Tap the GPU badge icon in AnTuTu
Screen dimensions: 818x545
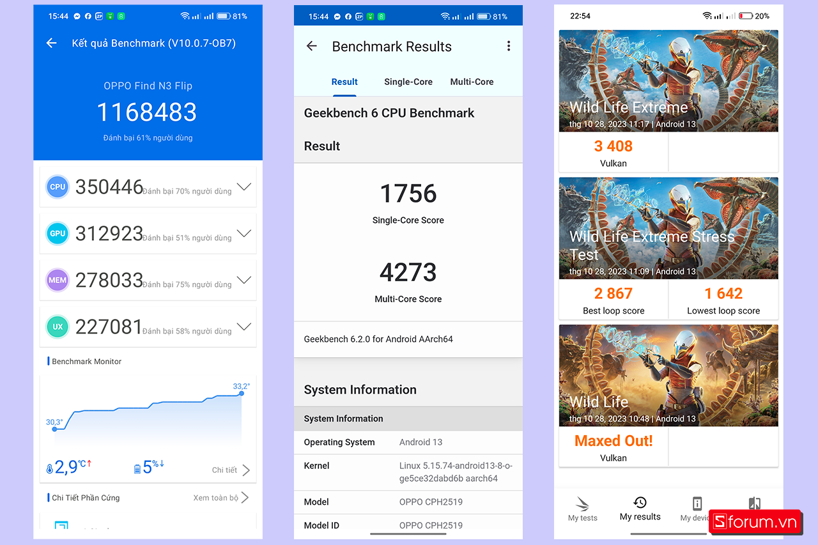tap(58, 234)
